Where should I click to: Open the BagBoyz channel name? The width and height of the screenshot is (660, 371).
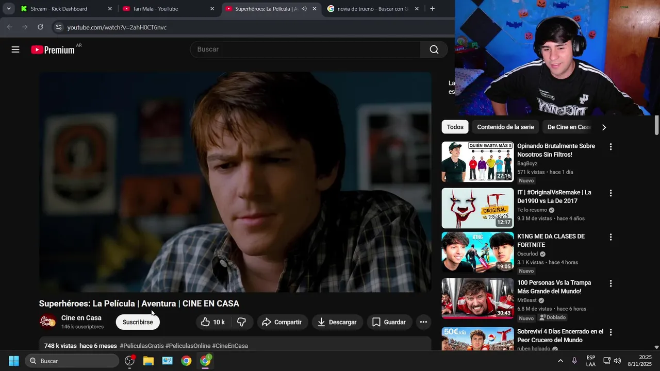point(527,163)
